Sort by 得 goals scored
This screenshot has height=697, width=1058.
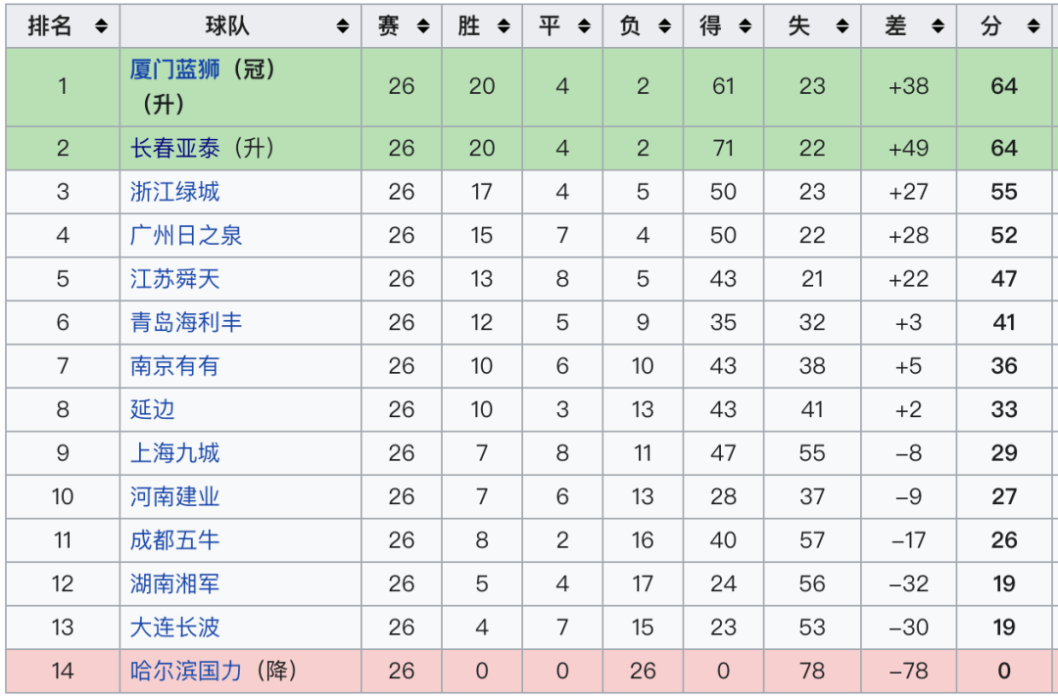744,27
